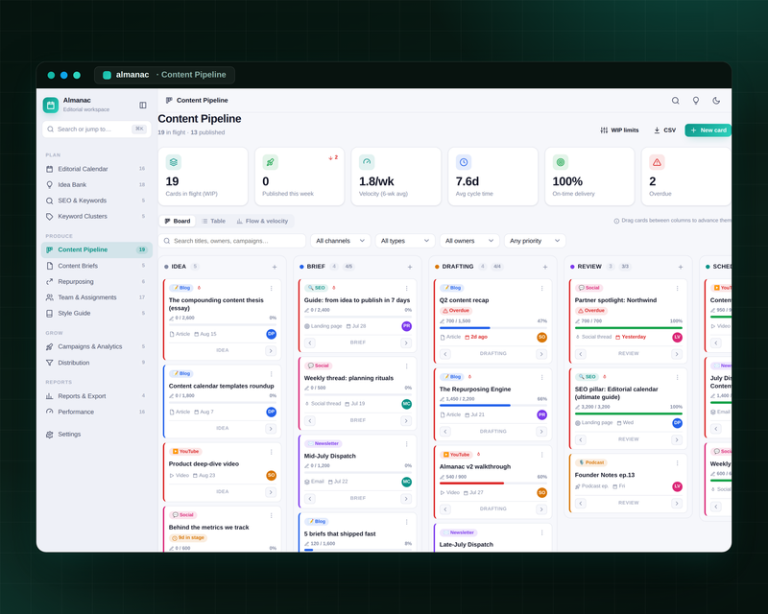This screenshot has width=768, height=614.
Task: Move Q2 content recap back a stage
Action: [x=444, y=353]
